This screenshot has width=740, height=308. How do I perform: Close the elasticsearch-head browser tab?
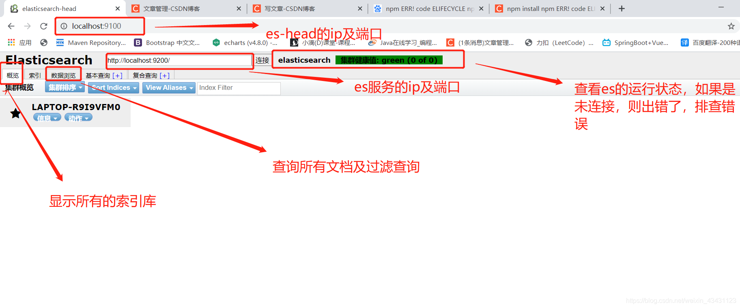tap(118, 8)
